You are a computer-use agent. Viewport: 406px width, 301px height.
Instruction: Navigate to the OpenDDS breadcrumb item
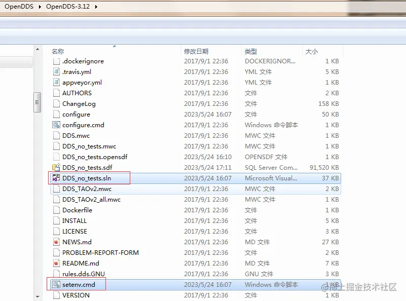(19, 7)
